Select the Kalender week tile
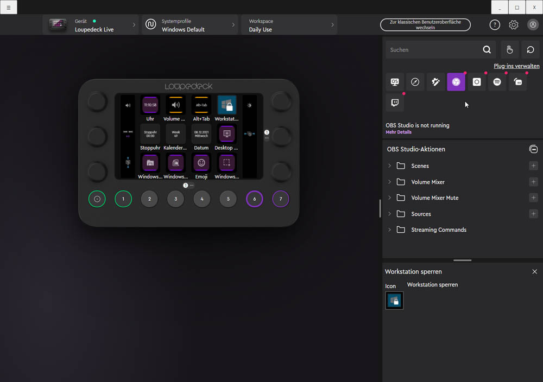Image resolution: width=543 pixels, height=382 pixels. [176, 133]
